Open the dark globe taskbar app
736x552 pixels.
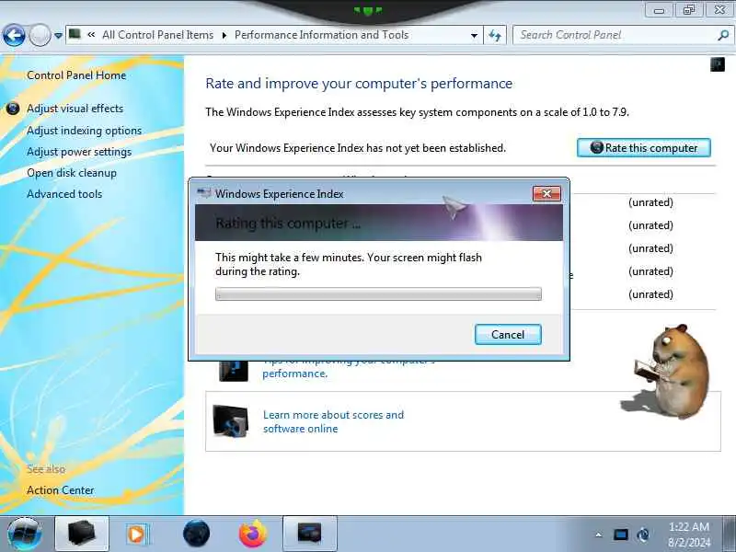[196, 534]
